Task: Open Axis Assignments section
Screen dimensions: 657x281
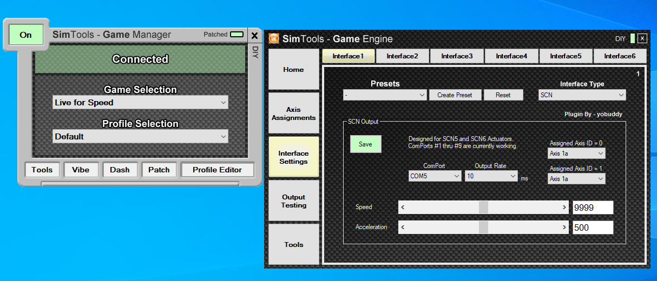Action: (294, 113)
